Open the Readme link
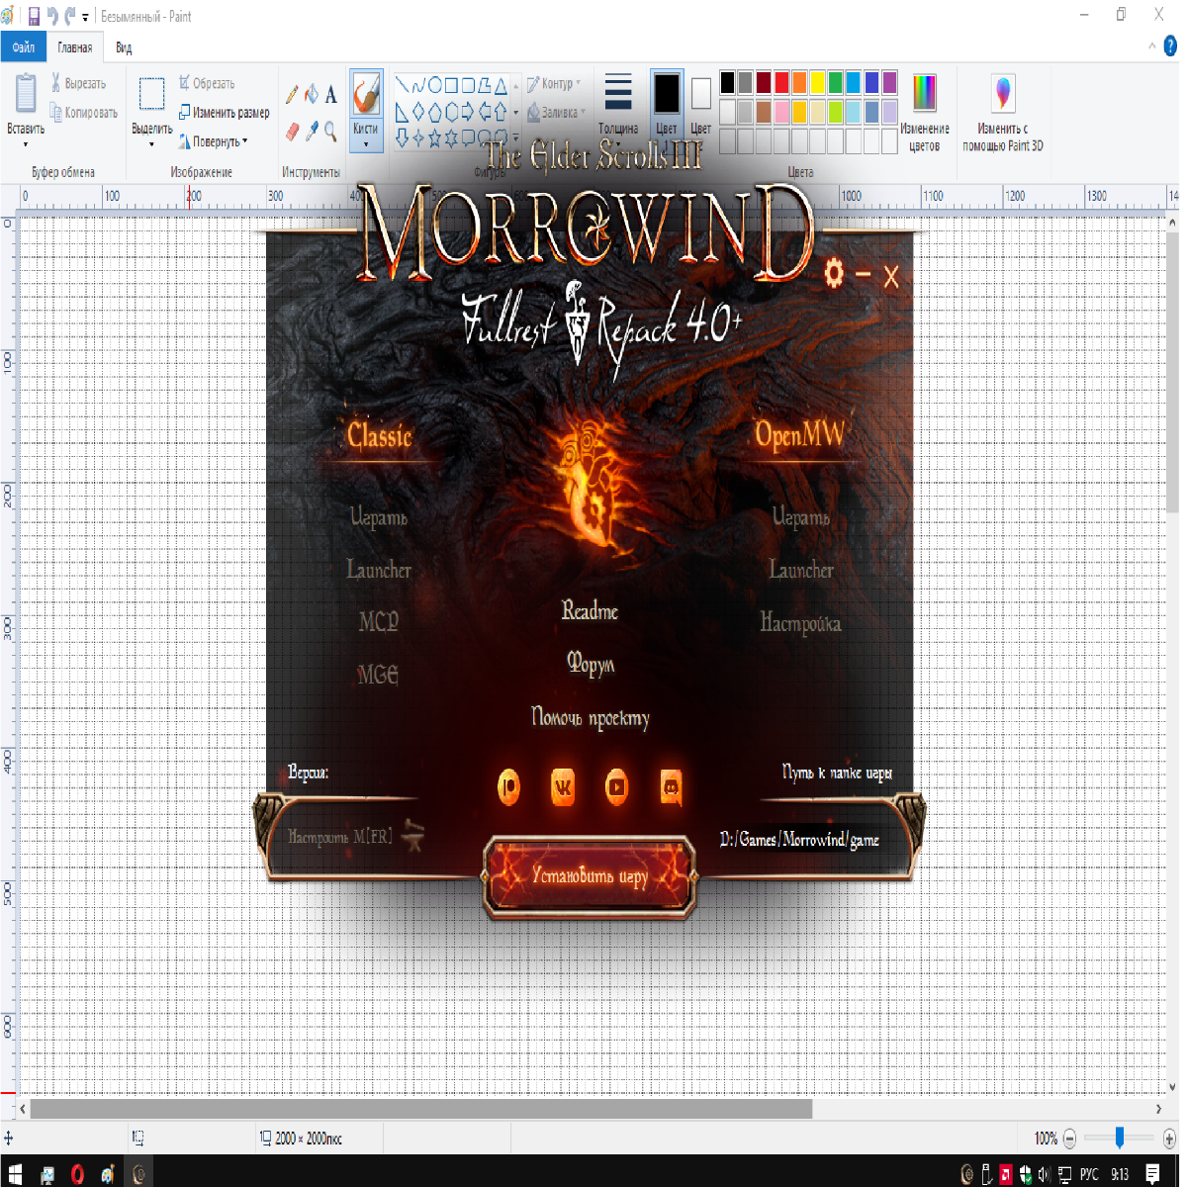1187x1187 pixels. pos(590,611)
